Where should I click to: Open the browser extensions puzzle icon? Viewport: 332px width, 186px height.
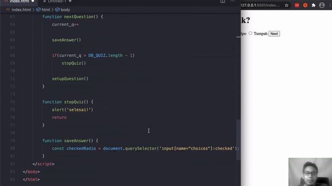point(313,5)
